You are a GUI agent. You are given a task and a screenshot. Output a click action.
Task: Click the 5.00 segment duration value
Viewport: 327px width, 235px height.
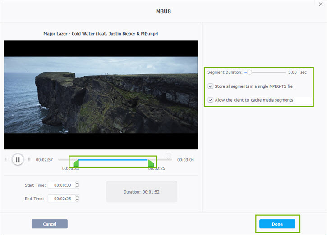[x=292, y=72]
